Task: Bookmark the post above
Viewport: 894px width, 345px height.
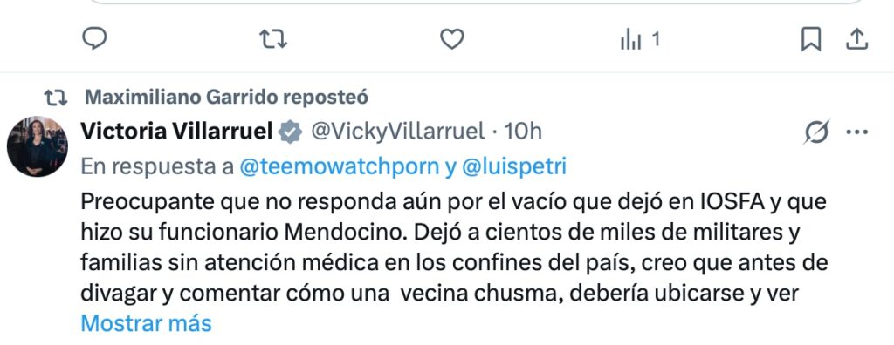Action: pos(811,40)
